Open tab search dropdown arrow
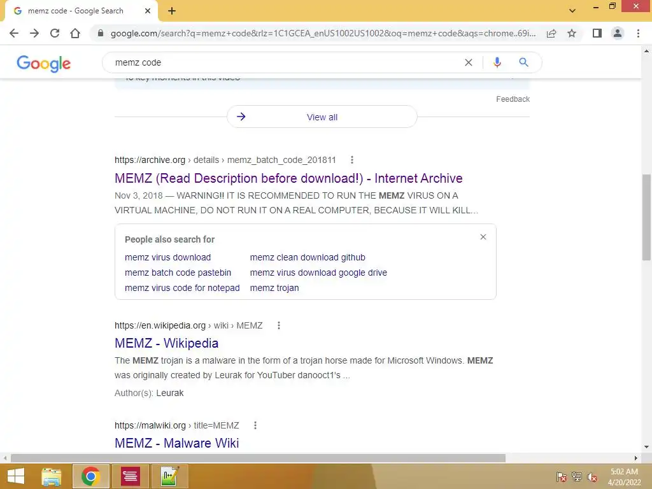Screen dimensions: 652x489 pos(572,11)
